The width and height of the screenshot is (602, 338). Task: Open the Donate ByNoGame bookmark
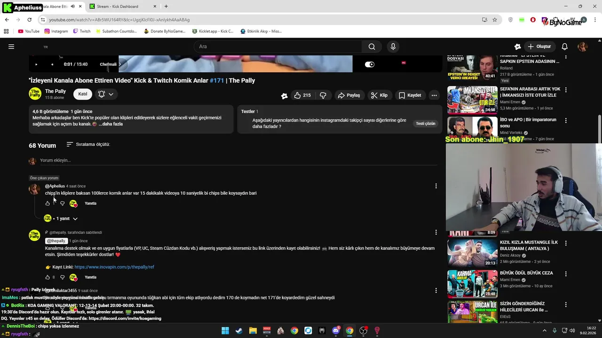click(x=165, y=31)
